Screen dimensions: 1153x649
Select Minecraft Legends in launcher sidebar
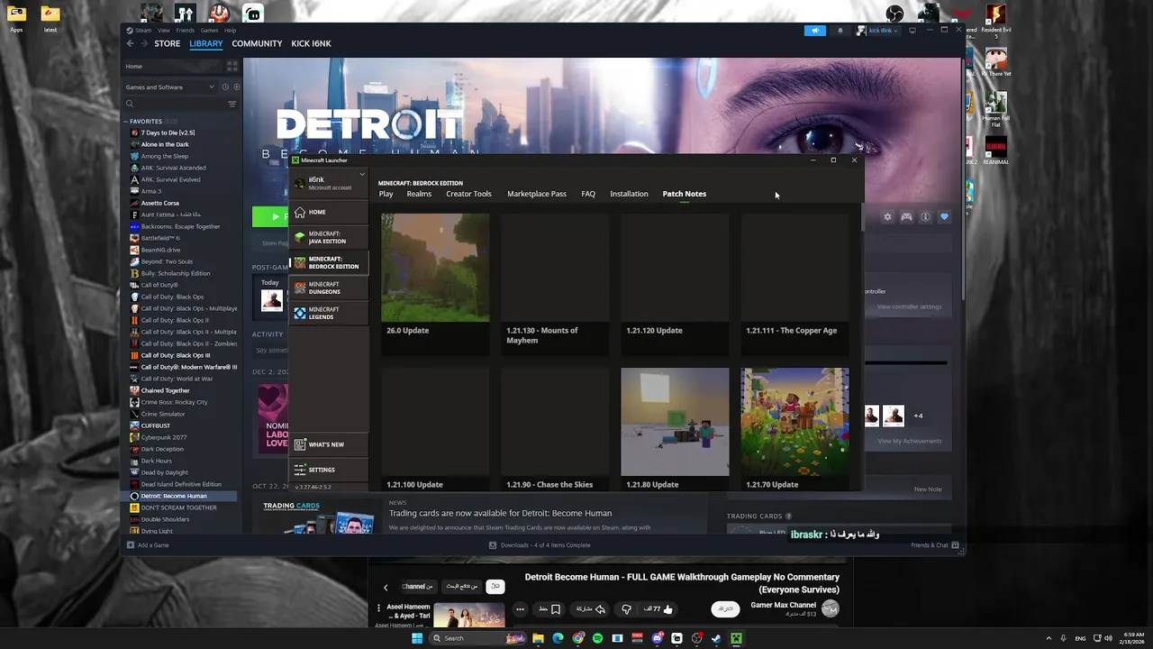329,313
